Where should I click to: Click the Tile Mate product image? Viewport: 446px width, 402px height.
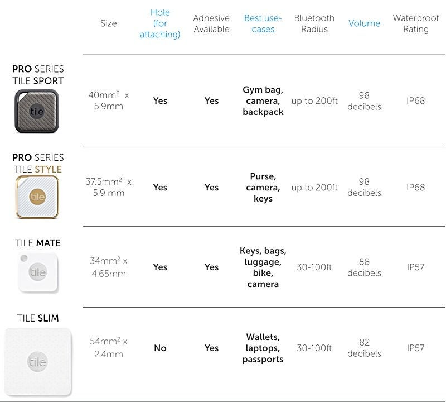38,272
